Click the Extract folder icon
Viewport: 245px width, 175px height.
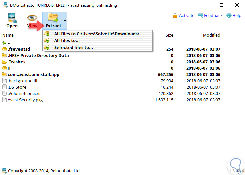(53, 18)
